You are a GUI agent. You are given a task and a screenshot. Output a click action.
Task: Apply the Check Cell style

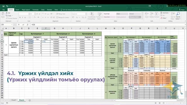(135, 17)
